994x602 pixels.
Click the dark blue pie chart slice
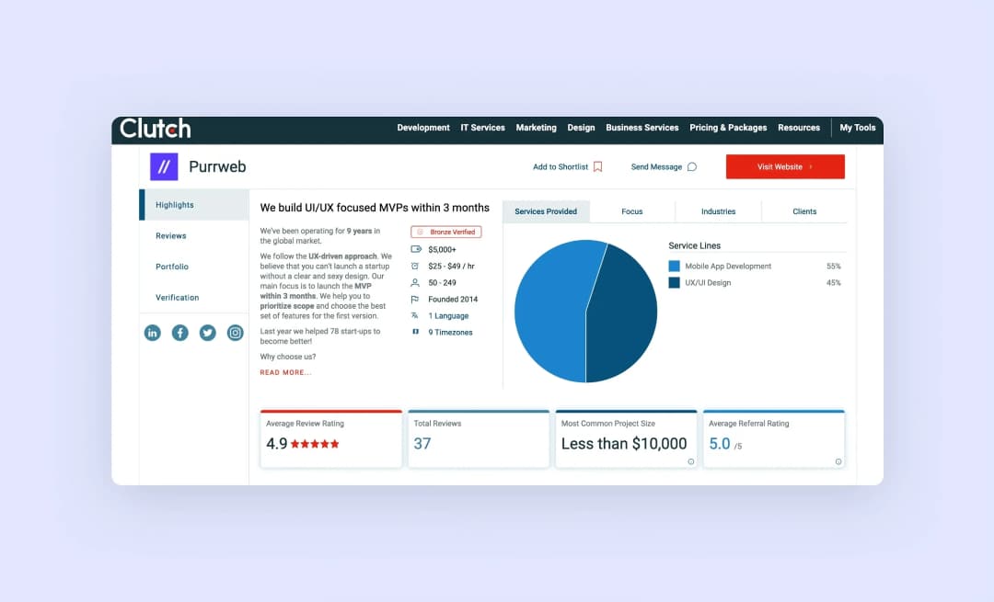pyautogui.click(x=624, y=313)
